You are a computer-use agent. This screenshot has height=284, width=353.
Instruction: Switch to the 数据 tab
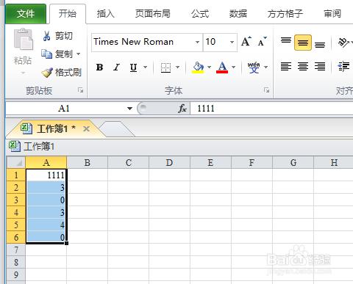pos(238,14)
